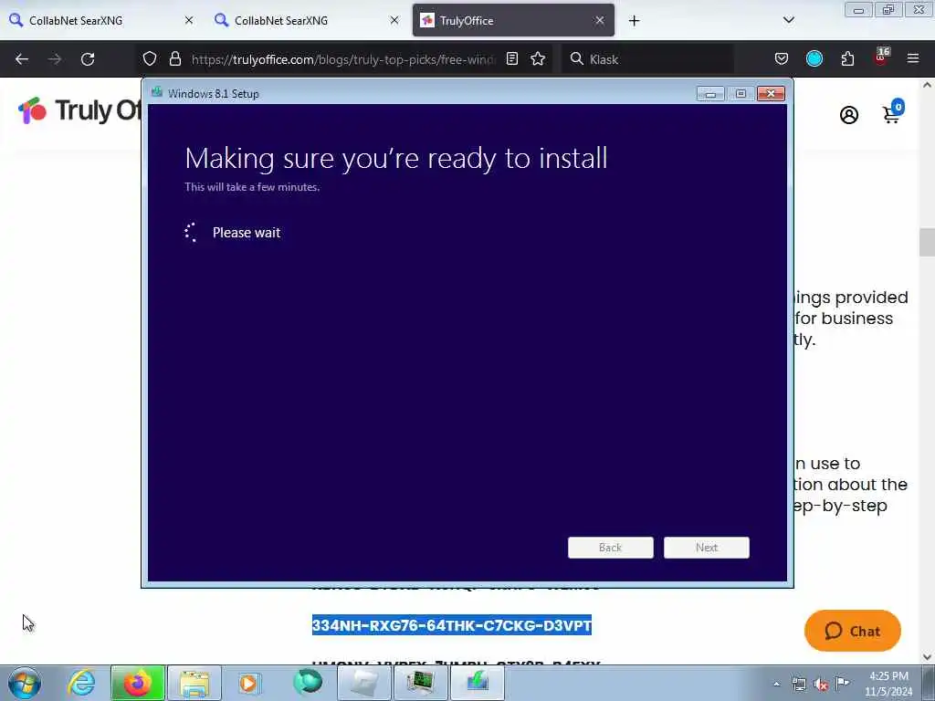Maximize the Windows 8.1 Setup window

741,94
